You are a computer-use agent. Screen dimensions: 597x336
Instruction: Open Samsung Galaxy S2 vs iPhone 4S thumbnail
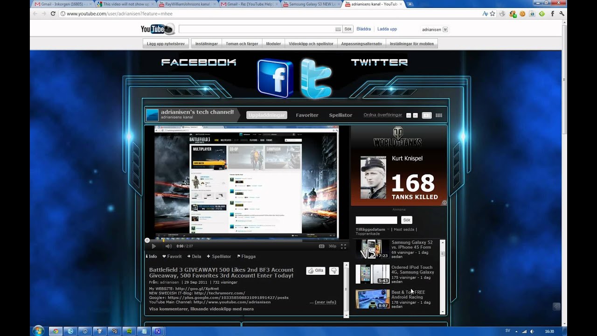[372, 249]
